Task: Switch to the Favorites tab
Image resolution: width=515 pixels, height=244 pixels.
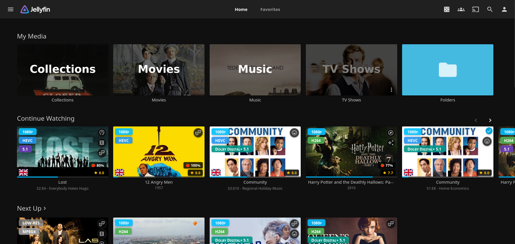Action: (270, 9)
